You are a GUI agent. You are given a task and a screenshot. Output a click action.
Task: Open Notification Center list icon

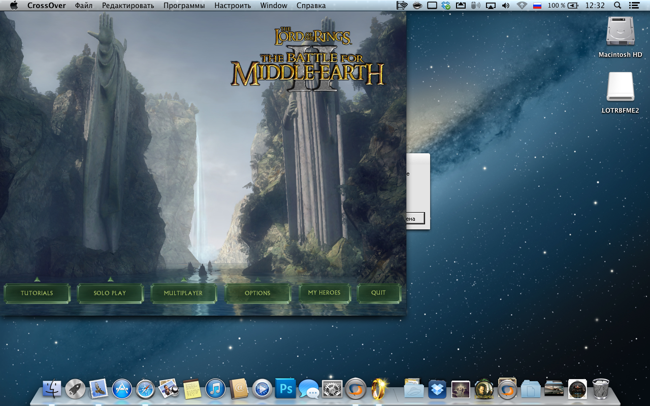(x=635, y=6)
